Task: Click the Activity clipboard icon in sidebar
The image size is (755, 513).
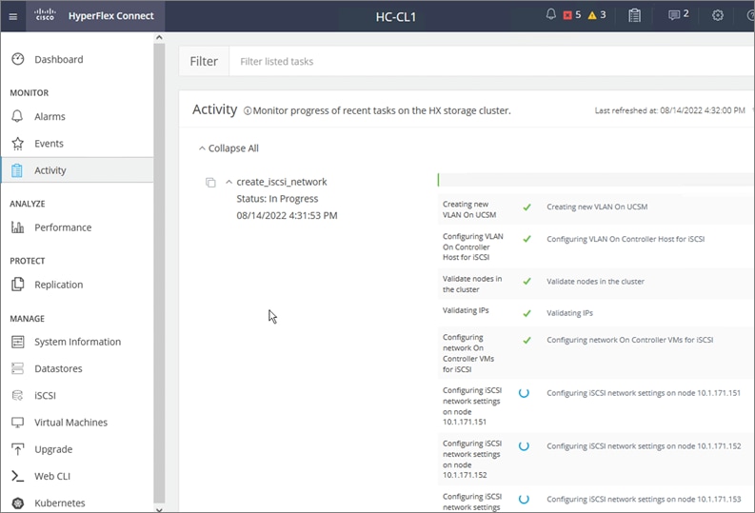Action: 17,170
